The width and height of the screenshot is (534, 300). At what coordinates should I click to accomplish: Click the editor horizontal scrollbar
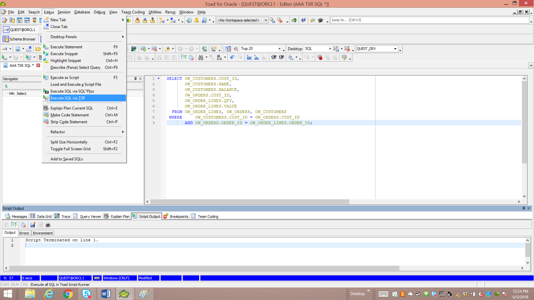250,202
